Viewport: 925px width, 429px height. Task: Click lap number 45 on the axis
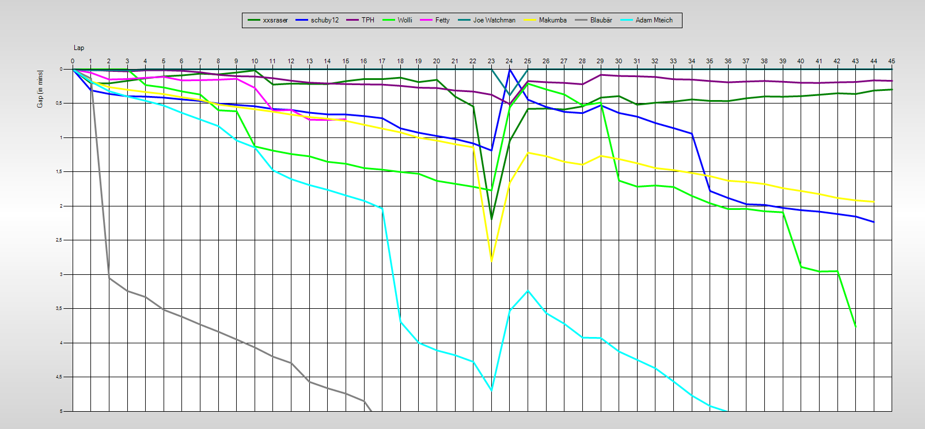(892, 61)
